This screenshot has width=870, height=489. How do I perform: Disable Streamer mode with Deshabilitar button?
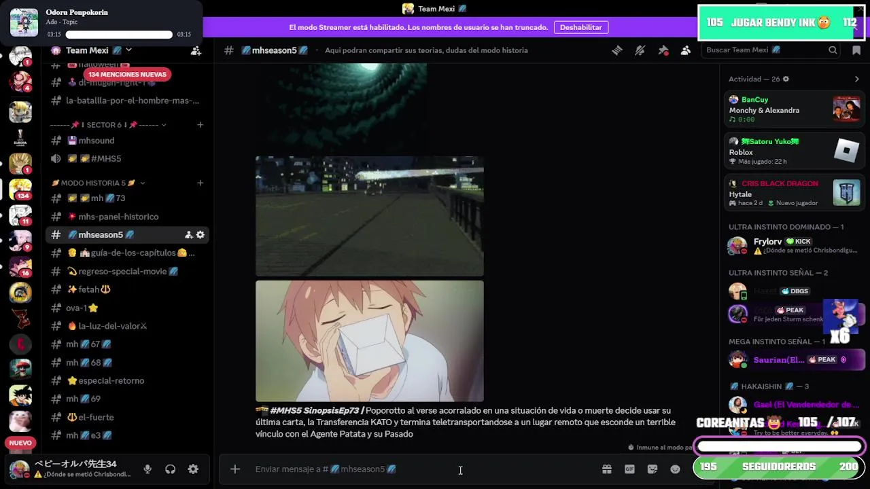coord(580,27)
